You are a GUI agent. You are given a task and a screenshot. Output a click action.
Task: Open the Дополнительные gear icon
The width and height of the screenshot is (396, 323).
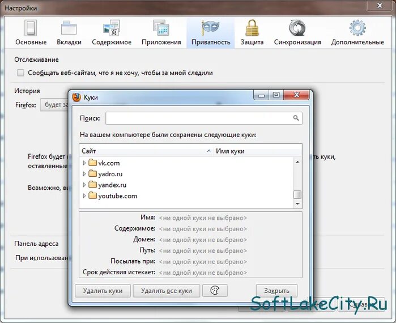pyautogui.click(x=357, y=28)
